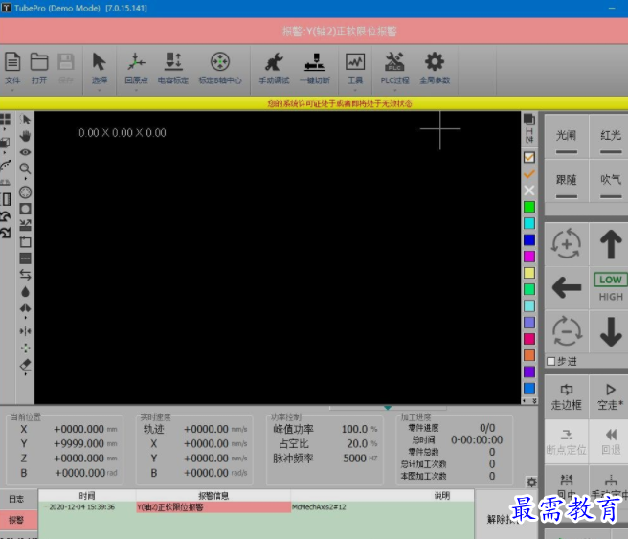Viewport: 628px width, 539px height.
Task: Click the 峰值功率 value 100.0
Action: coord(354,429)
